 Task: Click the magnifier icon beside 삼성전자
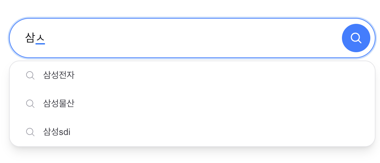pyautogui.click(x=30, y=75)
